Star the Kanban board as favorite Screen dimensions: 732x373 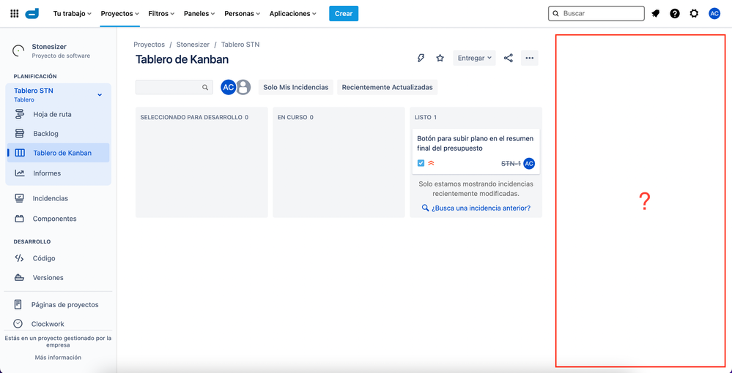(x=440, y=58)
